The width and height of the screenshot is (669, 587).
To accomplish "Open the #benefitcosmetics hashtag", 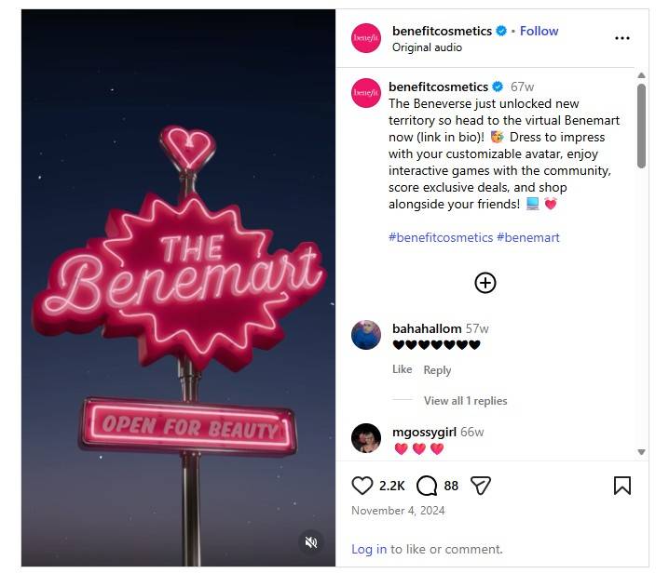I will (440, 237).
